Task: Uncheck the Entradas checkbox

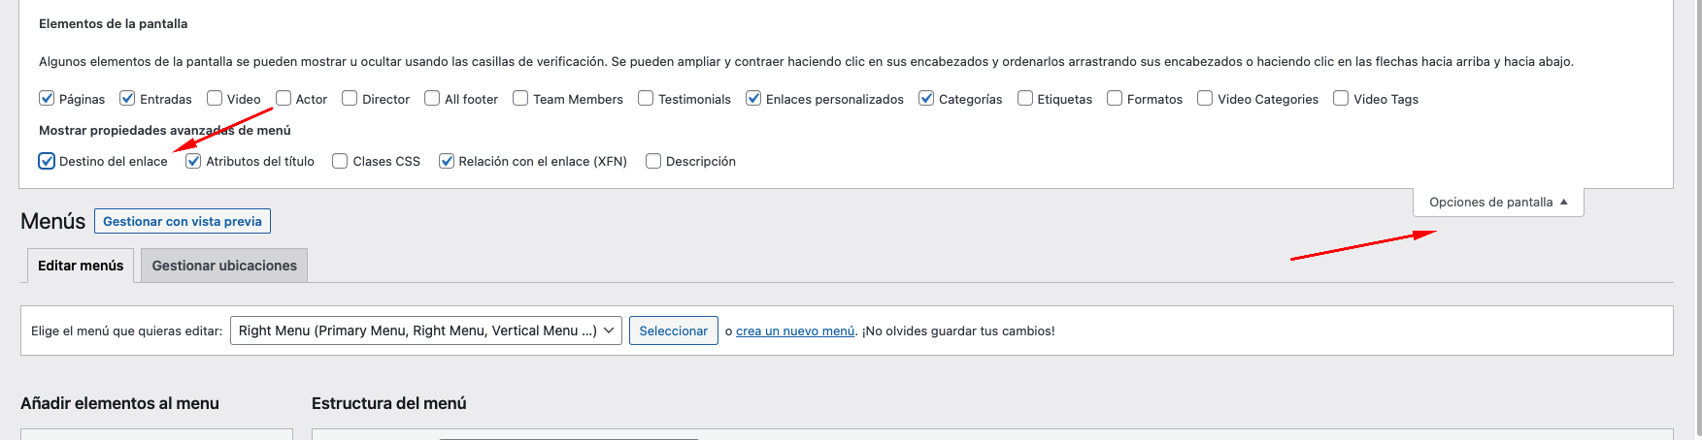Action: (127, 98)
